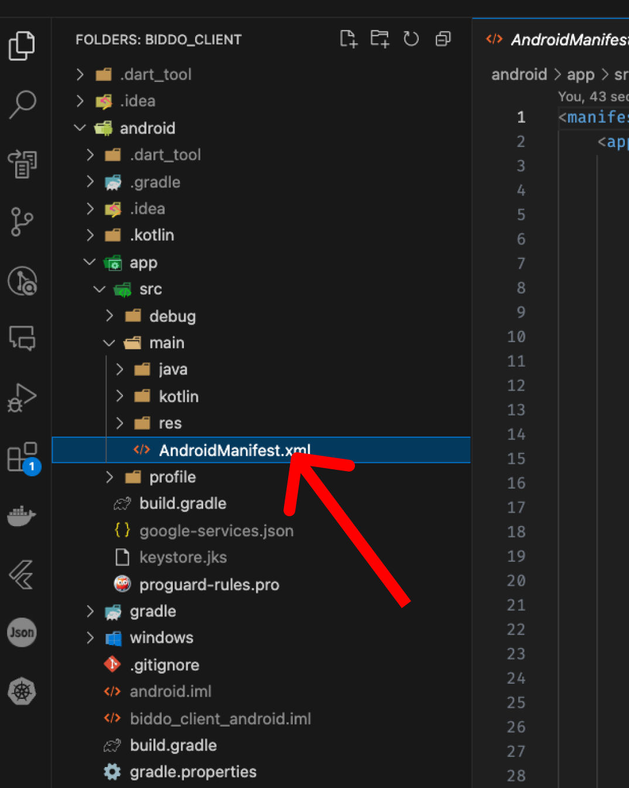Create a new folder in explorer header
Screen dimensions: 629x788
380,39
